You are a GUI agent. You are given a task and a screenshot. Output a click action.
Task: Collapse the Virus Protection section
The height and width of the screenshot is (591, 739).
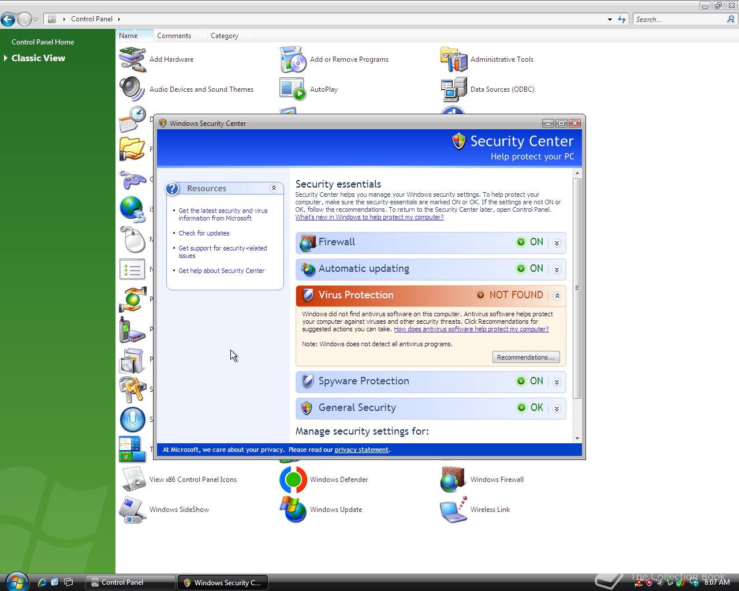[x=557, y=295]
